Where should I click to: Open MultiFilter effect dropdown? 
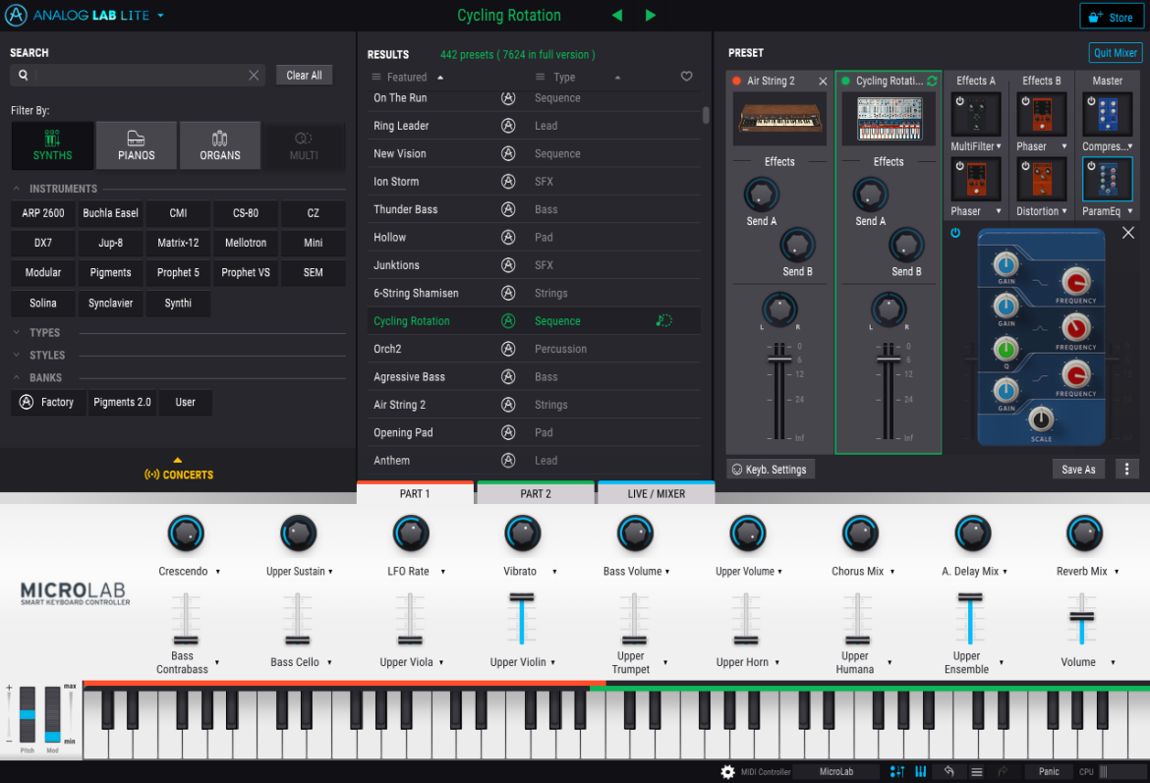(x=999, y=146)
